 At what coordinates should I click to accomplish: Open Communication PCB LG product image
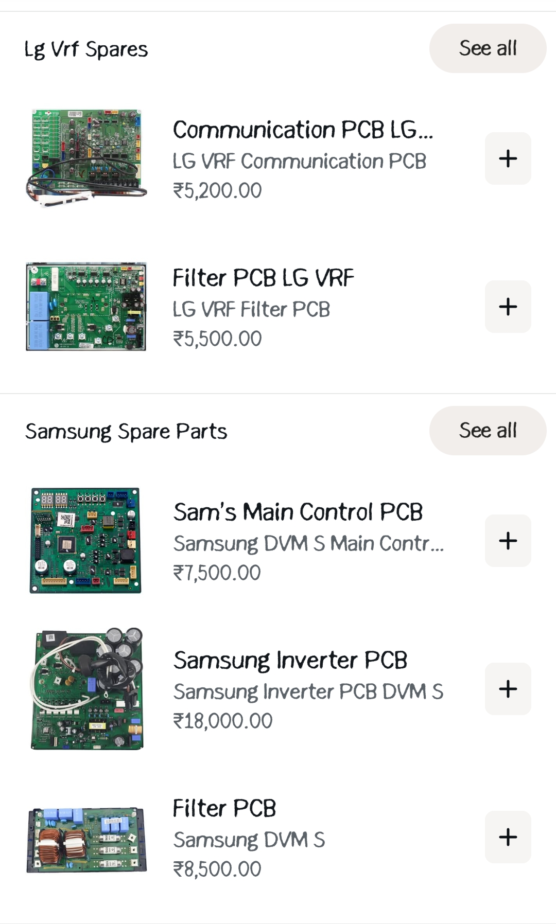(x=86, y=157)
